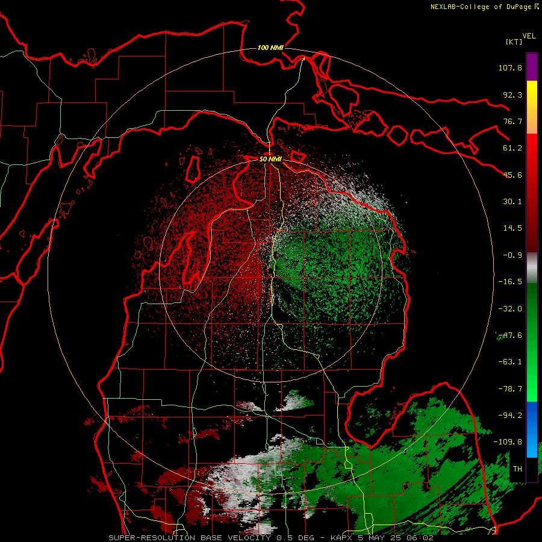This screenshot has height=542, width=542.
Task: Click the TH threshold label in legend
Action: [517, 469]
